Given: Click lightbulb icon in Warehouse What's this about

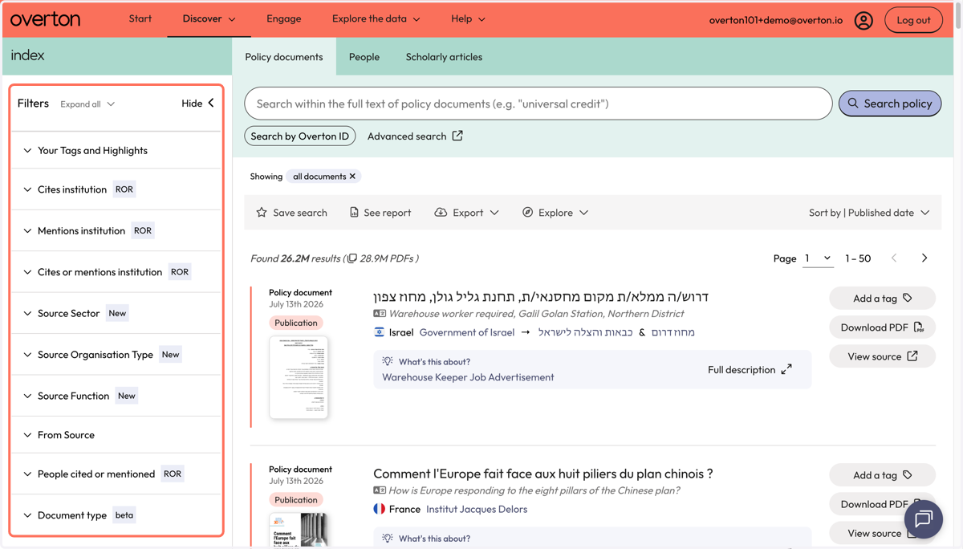Looking at the screenshot, I should pyautogui.click(x=388, y=361).
